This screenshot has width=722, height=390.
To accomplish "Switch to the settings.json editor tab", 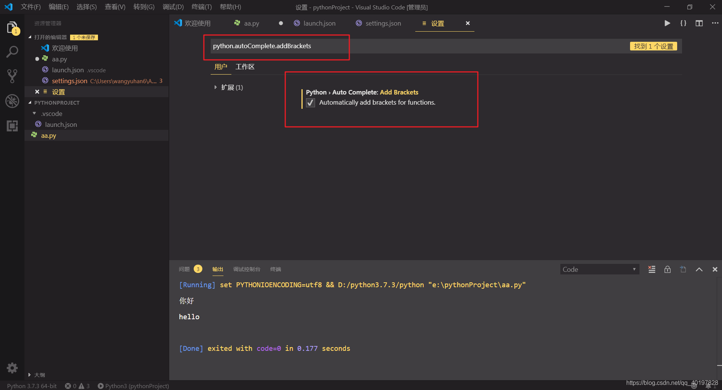I will (x=383, y=23).
